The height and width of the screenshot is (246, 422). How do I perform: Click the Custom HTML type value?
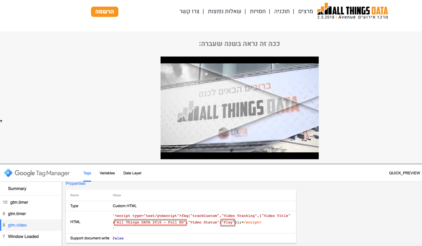tap(125, 206)
